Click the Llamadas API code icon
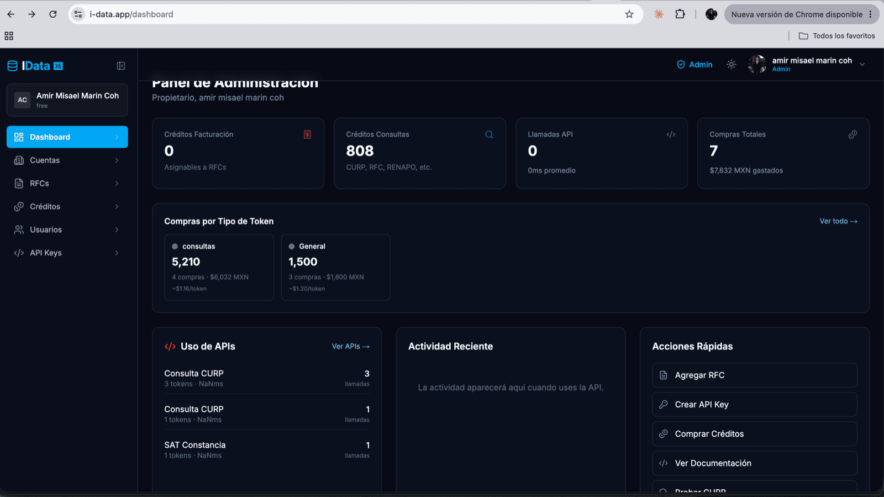884x497 pixels. pos(671,134)
